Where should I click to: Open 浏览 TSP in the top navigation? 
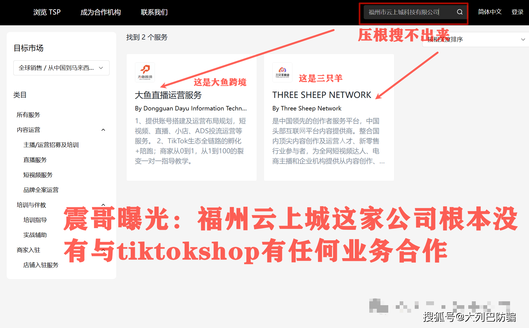[47, 12]
